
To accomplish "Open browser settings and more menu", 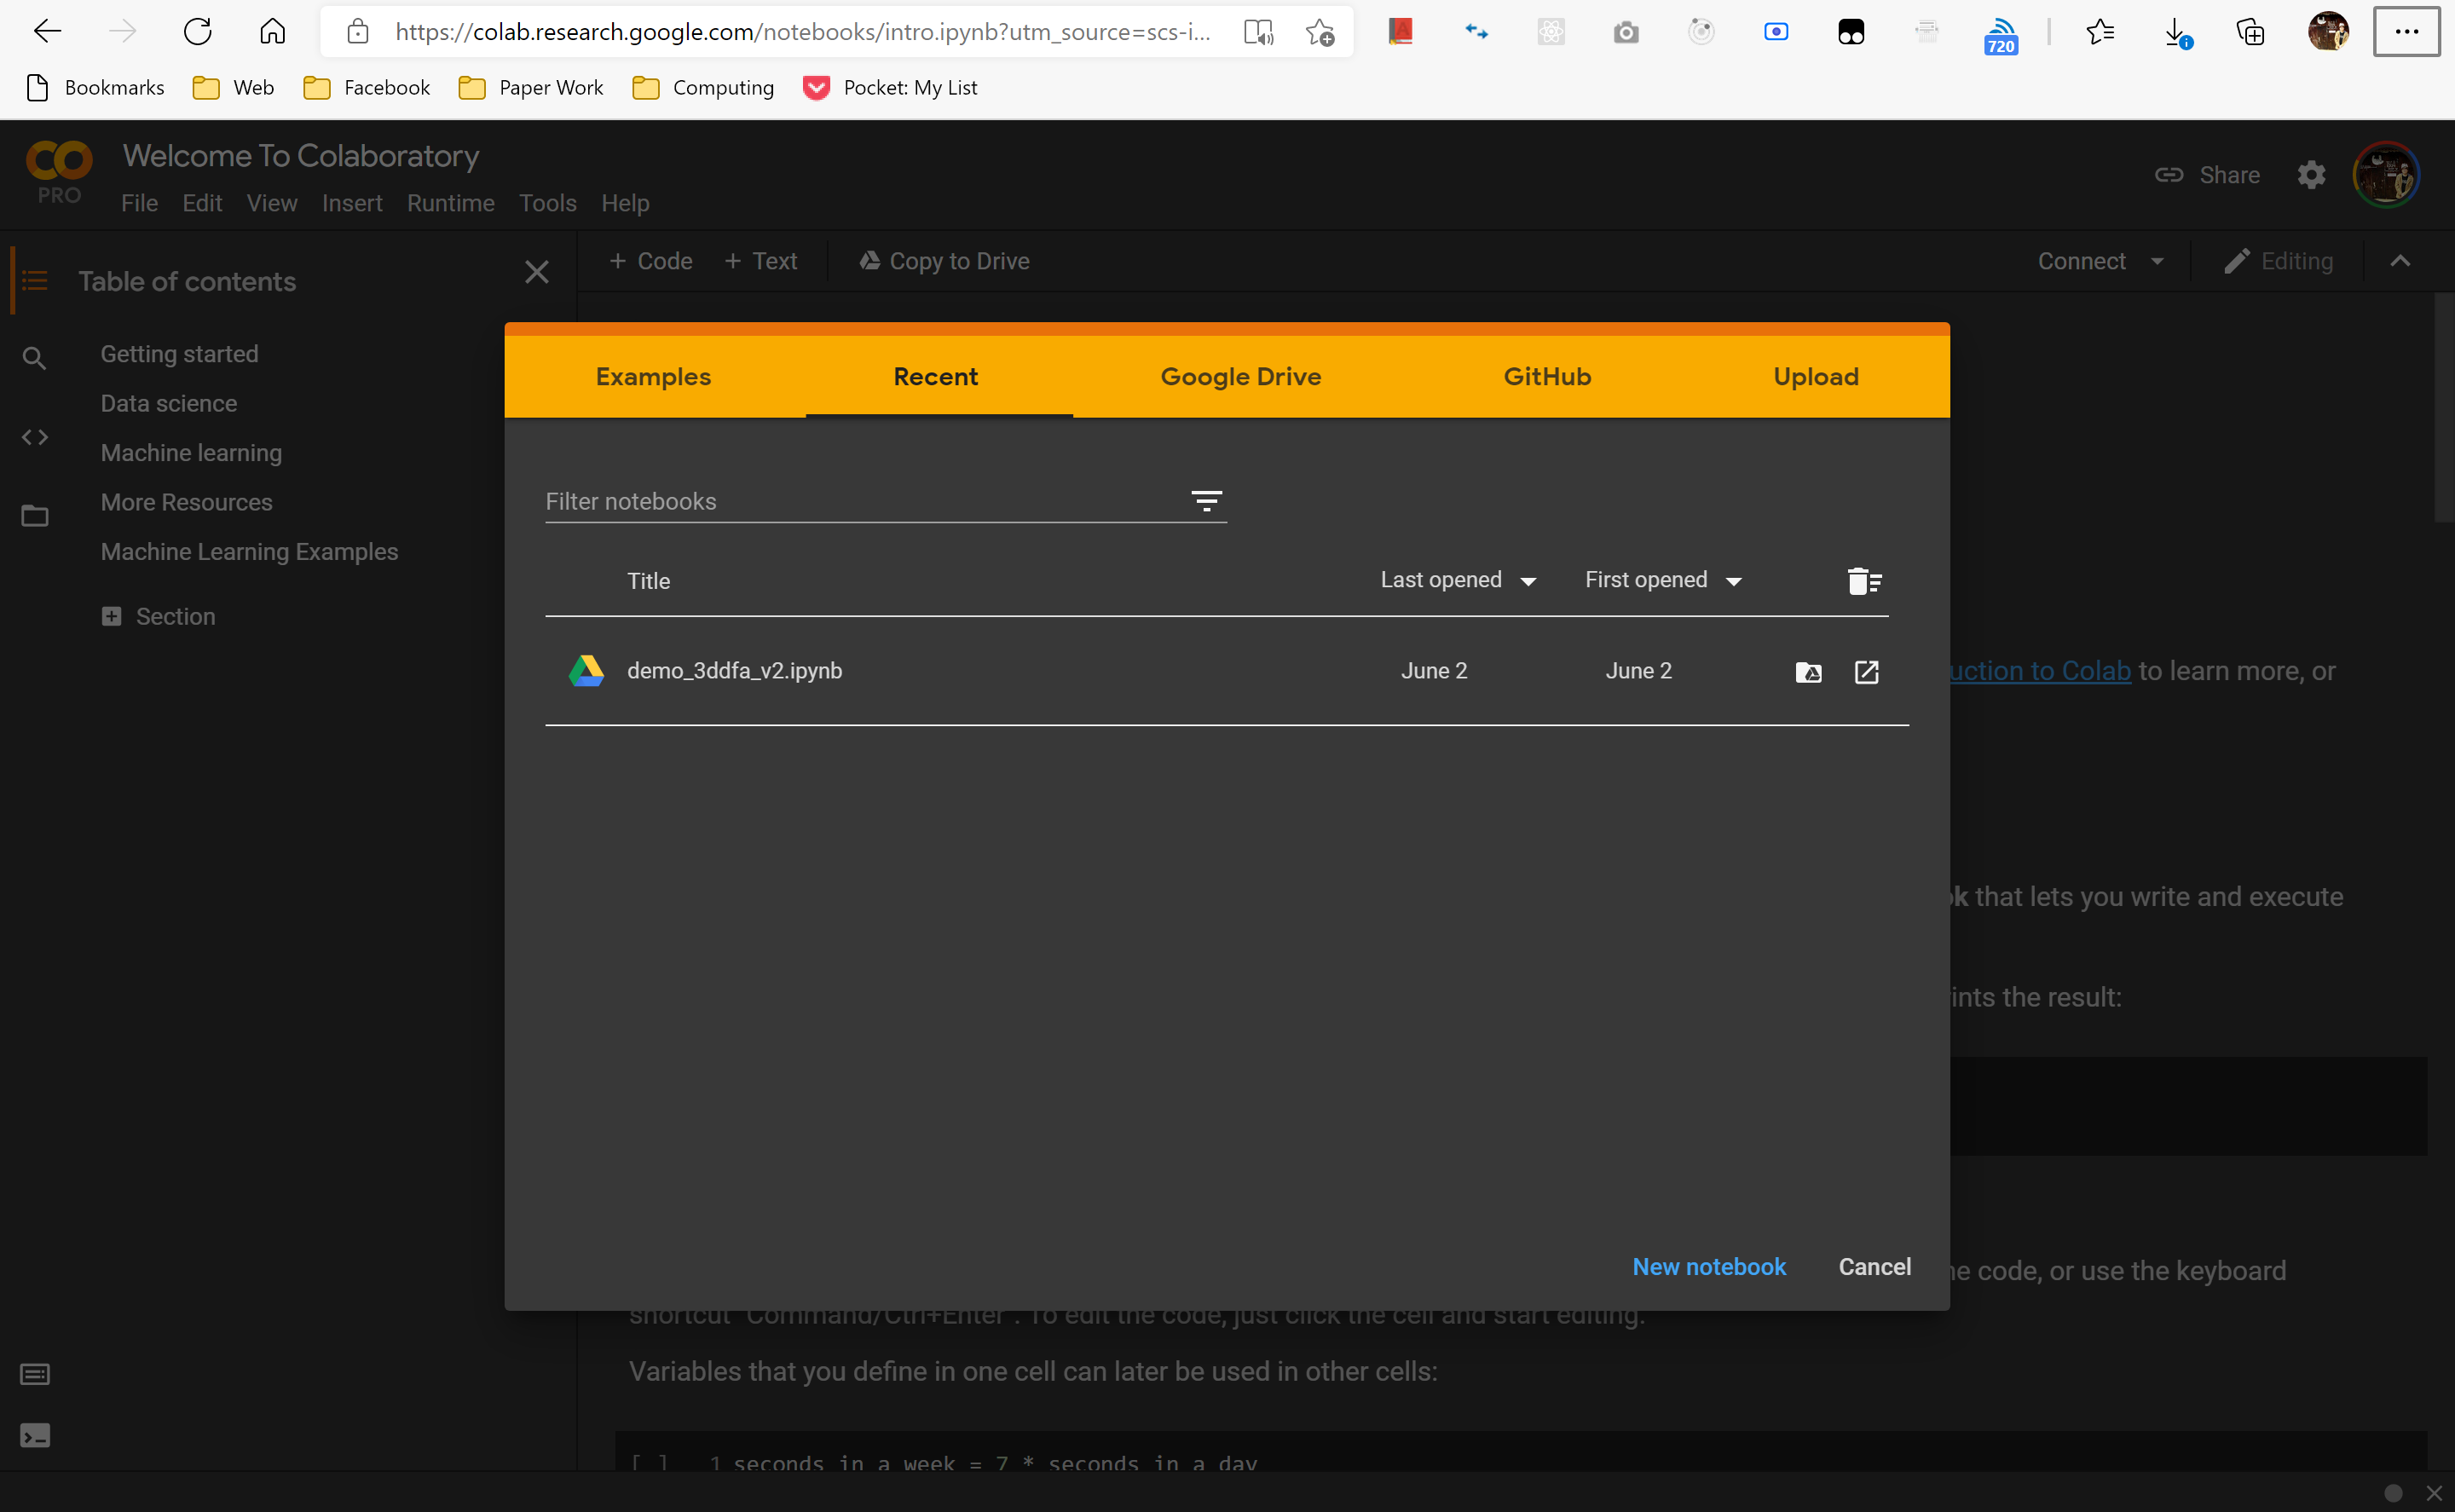I will pos(2406,32).
